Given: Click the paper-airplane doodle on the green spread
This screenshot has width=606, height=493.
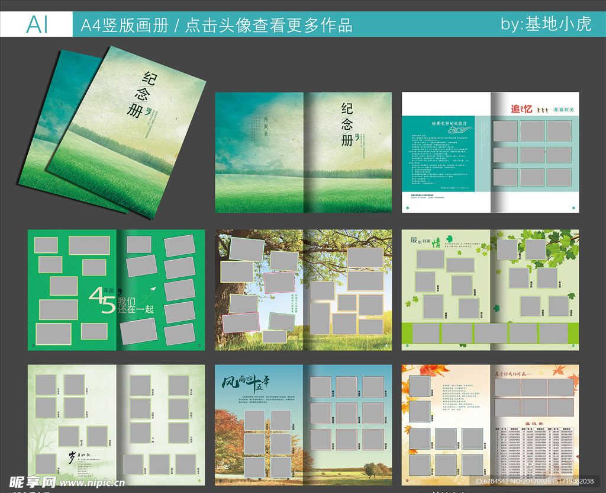Looking at the screenshot, I should coord(153,290).
